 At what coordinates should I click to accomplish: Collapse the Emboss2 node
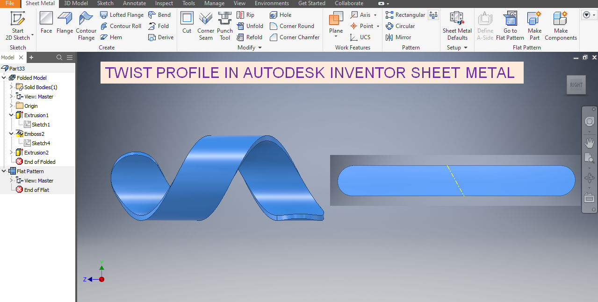(x=12, y=134)
